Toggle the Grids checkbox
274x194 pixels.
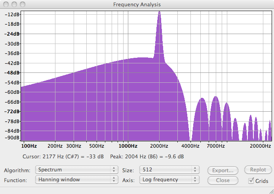pos(251,181)
